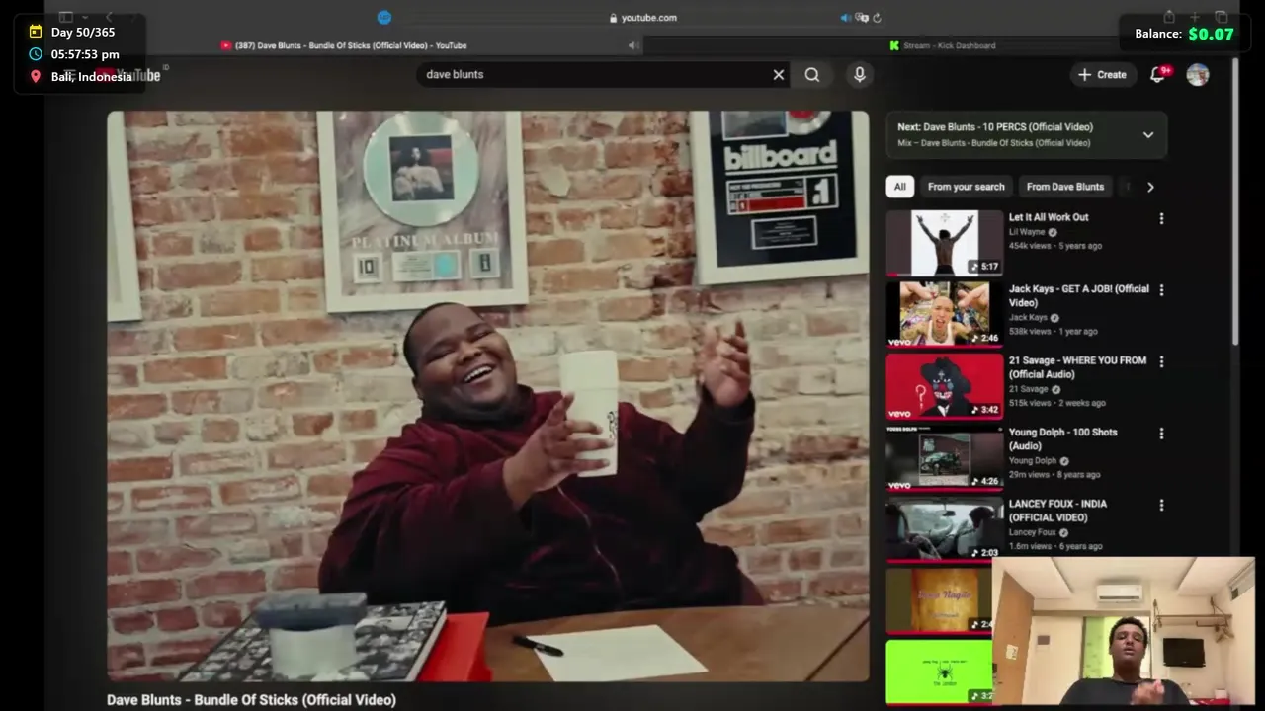The height and width of the screenshot is (711, 1265).
Task: Select the 'From Dave Blunts' chip
Action: click(x=1064, y=187)
